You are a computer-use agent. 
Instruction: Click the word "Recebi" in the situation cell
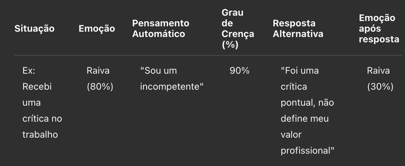coord(37,87)
